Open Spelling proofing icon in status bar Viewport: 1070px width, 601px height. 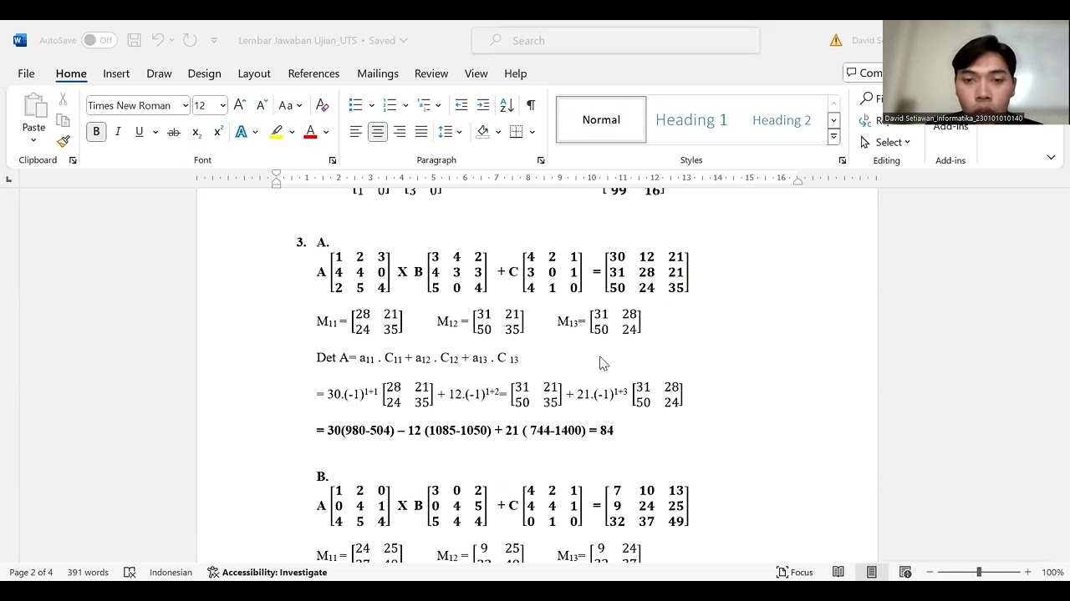[130, 572]
